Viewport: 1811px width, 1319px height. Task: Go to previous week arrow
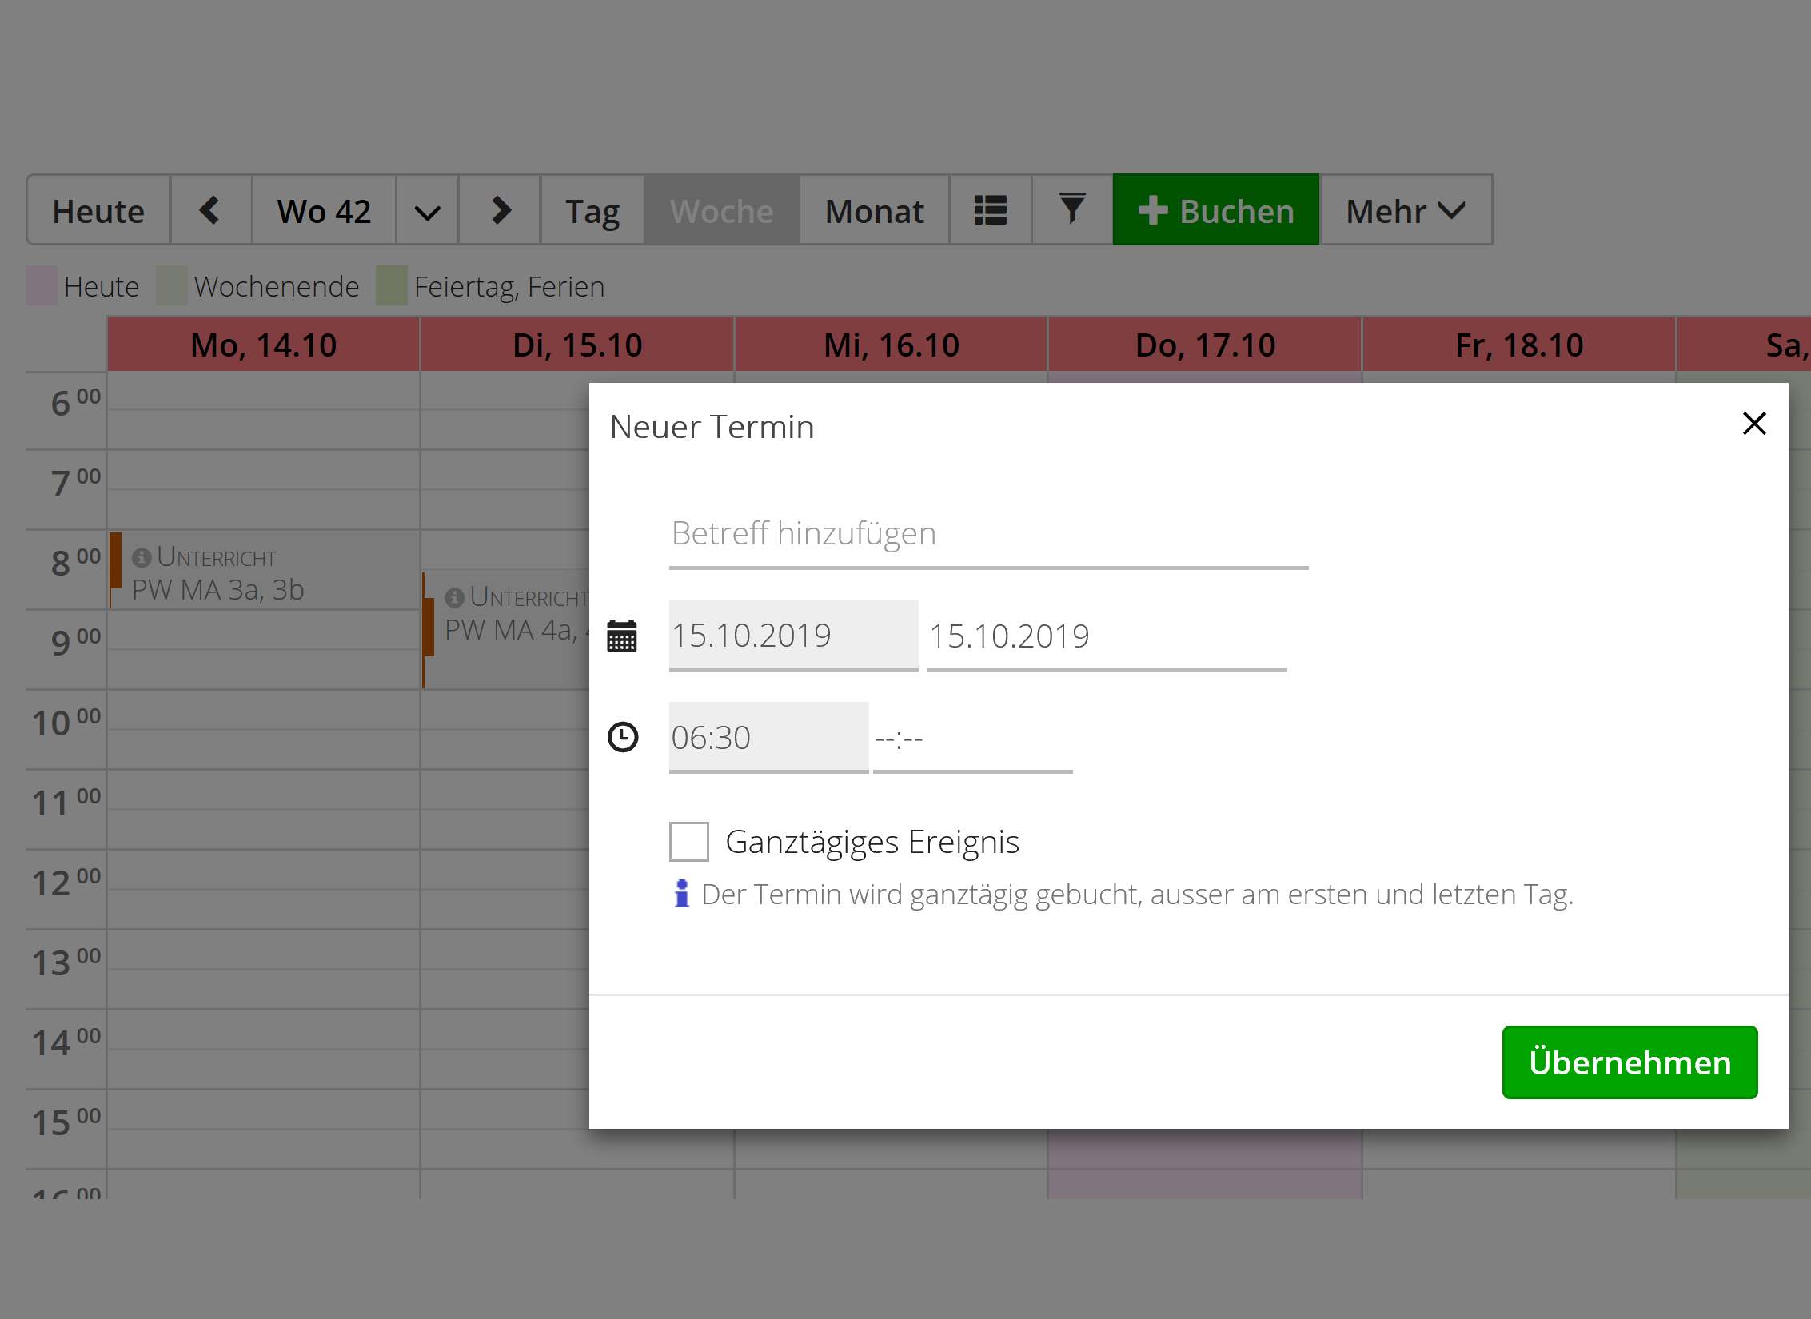211,211
